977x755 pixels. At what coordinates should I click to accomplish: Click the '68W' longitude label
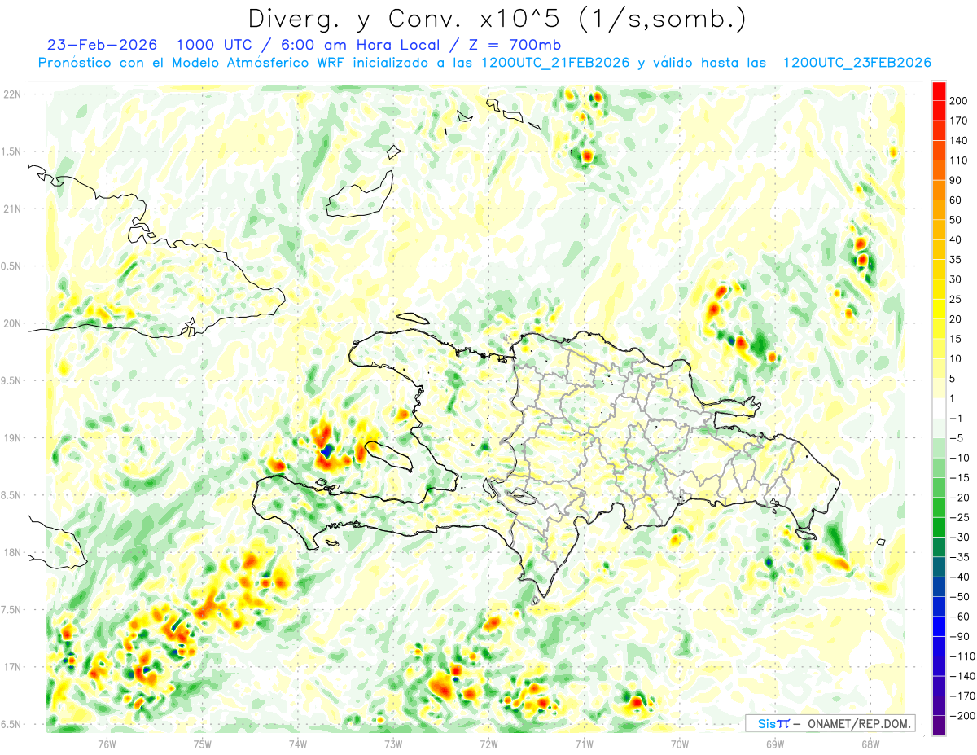[870, 743]
